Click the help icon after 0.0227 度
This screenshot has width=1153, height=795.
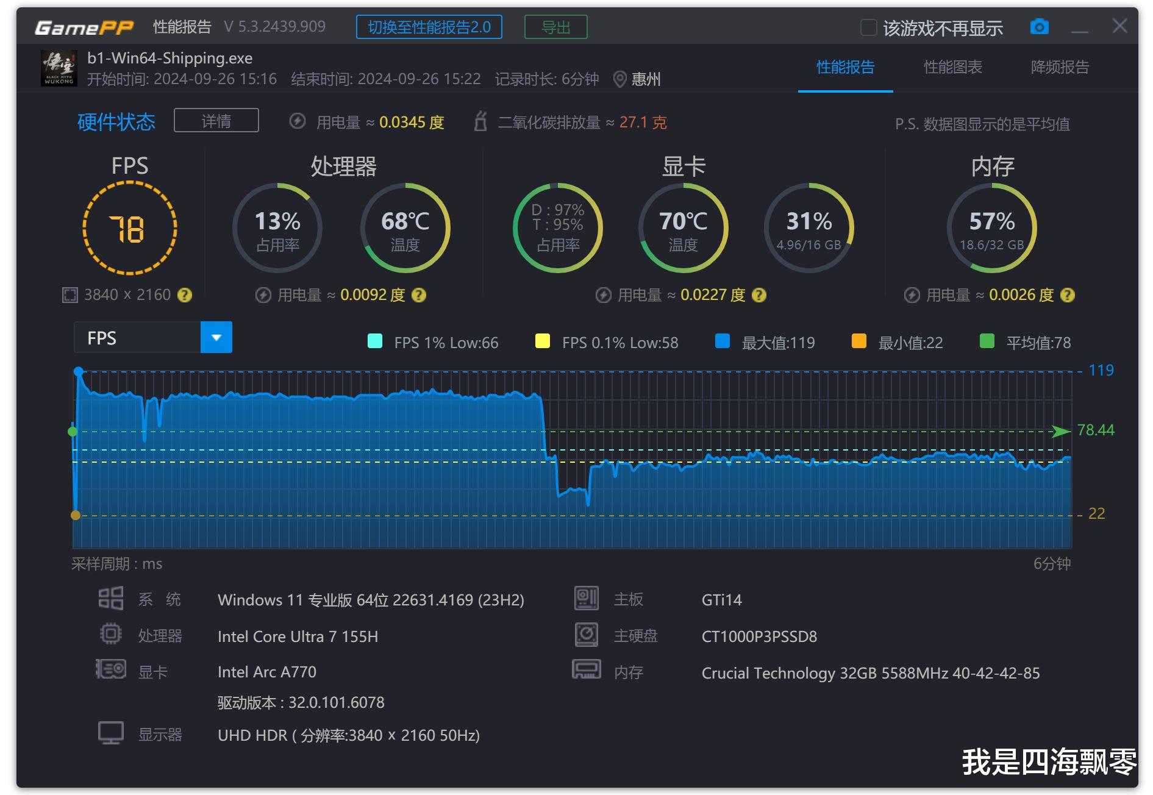[759, 295]
